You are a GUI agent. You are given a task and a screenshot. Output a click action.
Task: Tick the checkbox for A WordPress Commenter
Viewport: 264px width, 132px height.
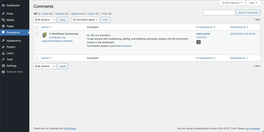pos(37,34)
